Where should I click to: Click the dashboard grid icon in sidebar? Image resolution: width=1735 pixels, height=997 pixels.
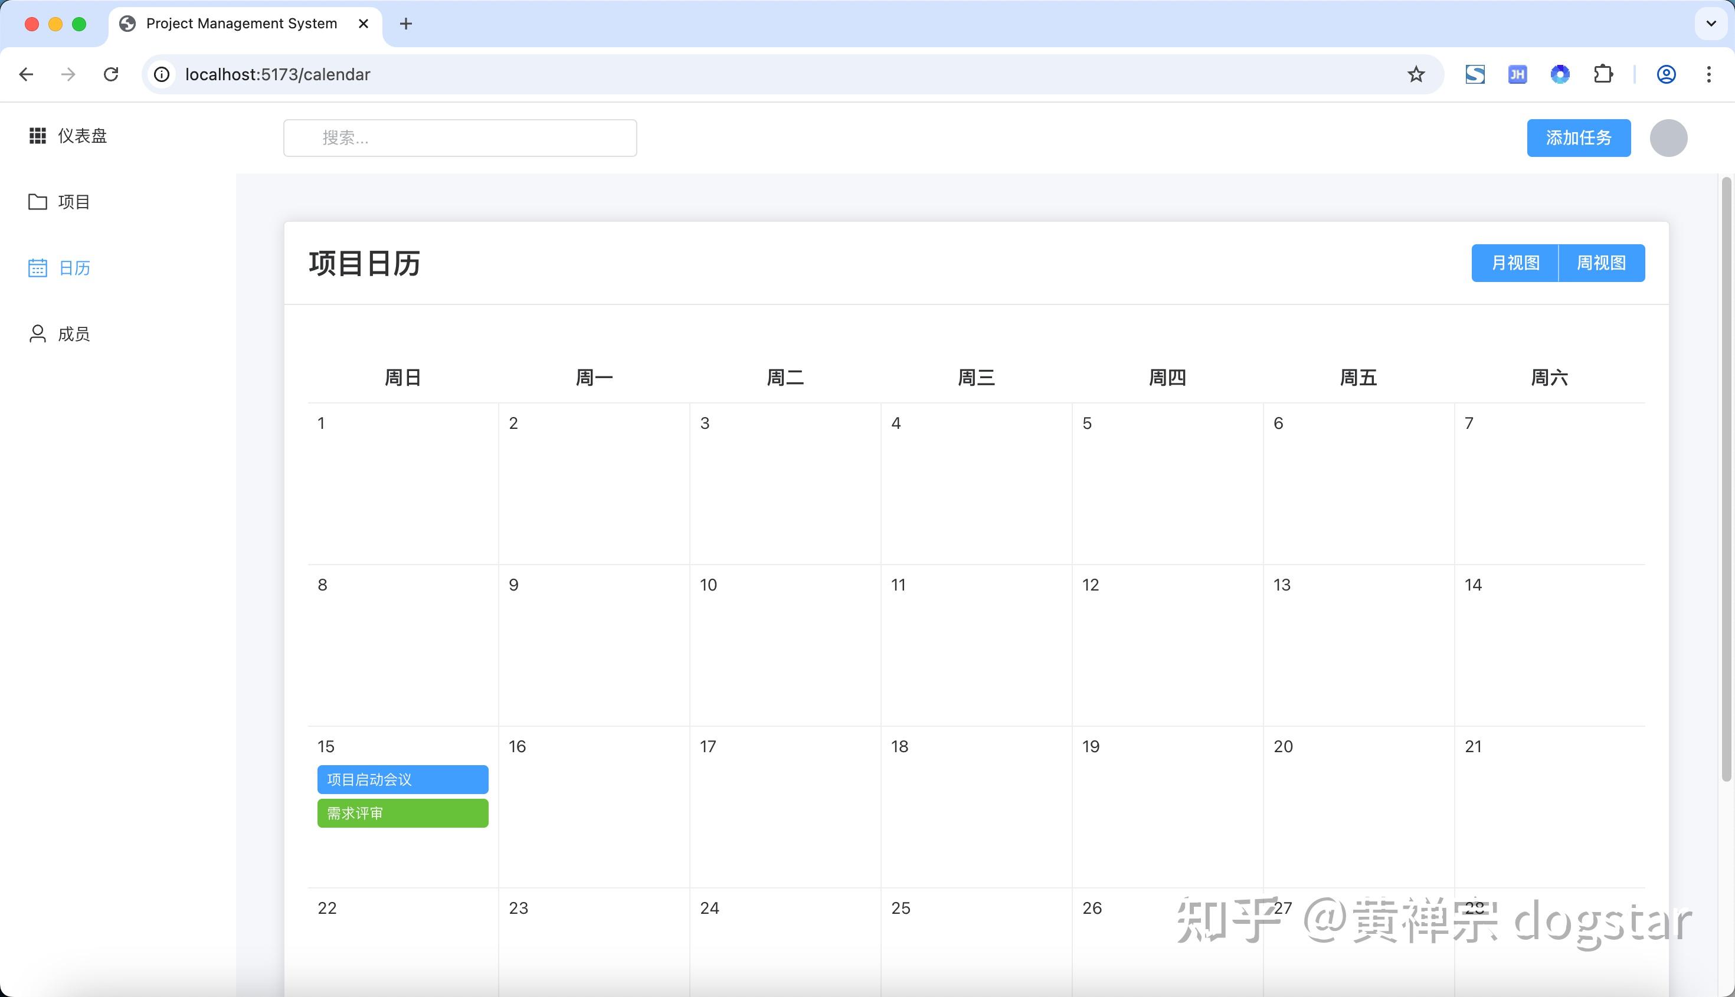coord(37,136)
